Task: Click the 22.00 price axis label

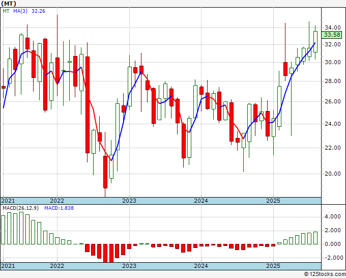Action: 332,148
